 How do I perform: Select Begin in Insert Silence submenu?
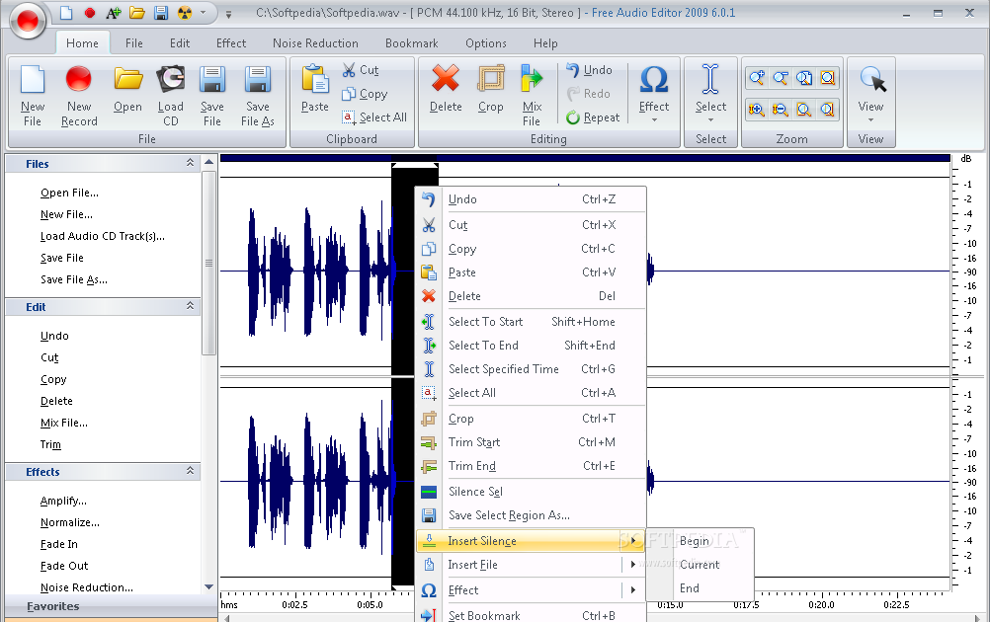click(694, 541)
